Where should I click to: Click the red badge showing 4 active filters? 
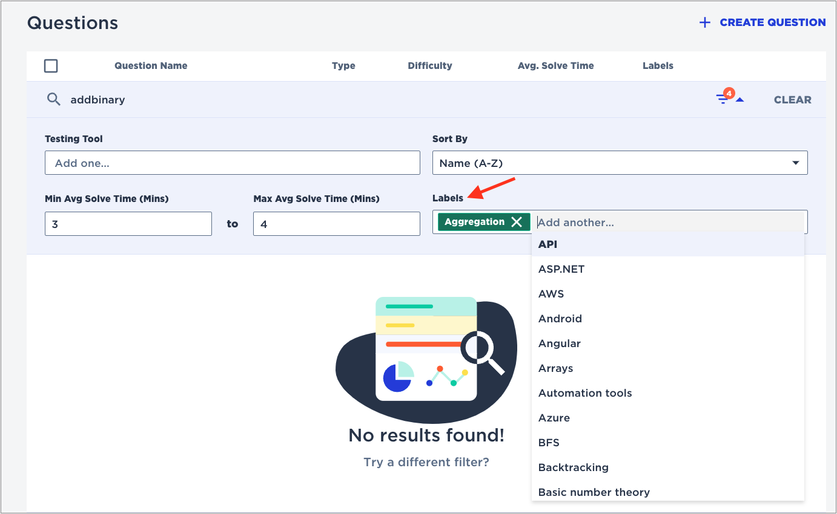(729, 94)
